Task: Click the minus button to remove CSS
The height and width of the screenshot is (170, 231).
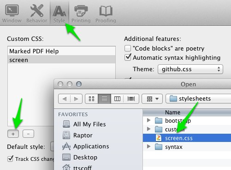Action: 28,134
